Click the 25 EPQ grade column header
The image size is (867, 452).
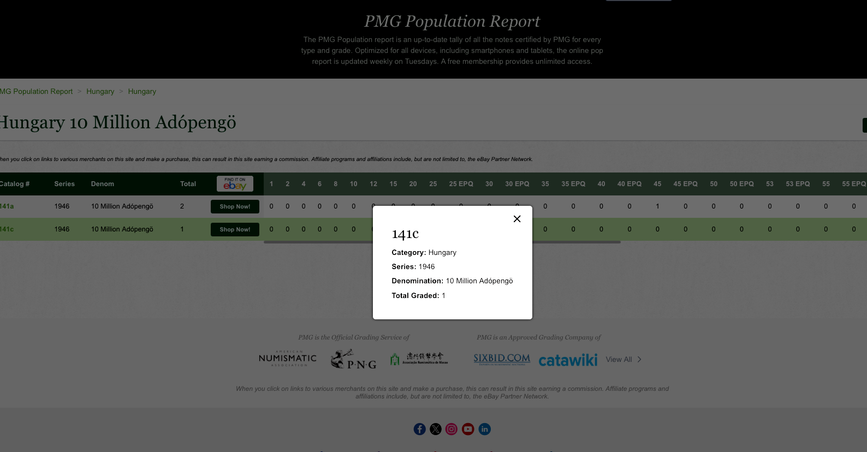click(x=461, y=184)
